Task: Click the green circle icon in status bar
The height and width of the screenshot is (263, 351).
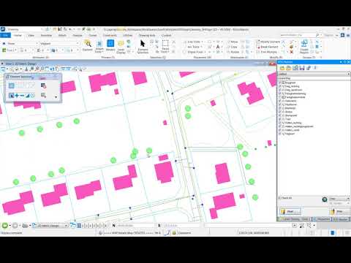Action: (x=5, y=226)
